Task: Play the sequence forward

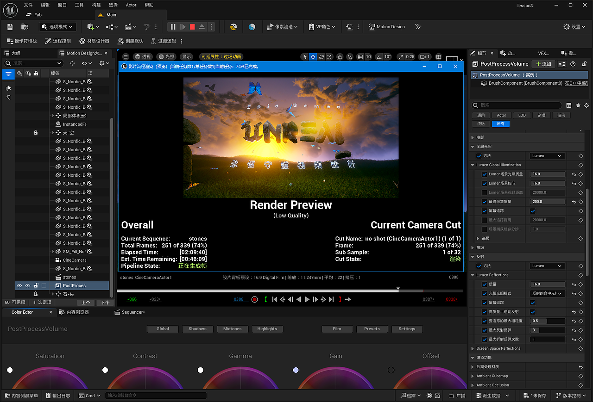Action: click(x=307, y=299)
